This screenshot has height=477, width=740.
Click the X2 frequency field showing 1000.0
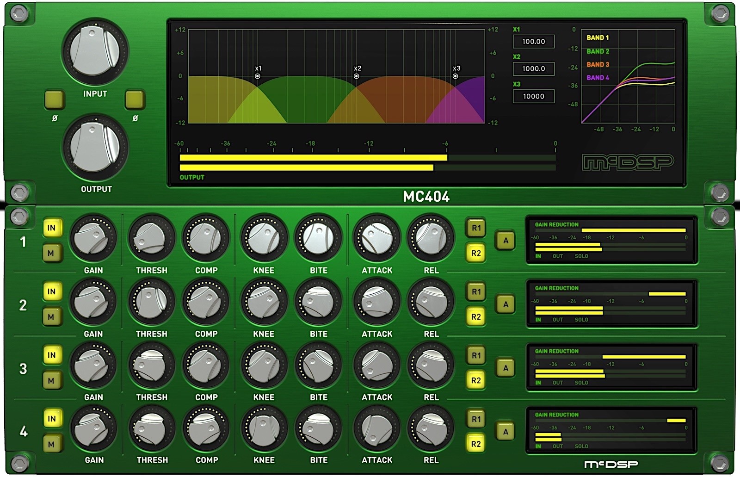coord(534,68)
